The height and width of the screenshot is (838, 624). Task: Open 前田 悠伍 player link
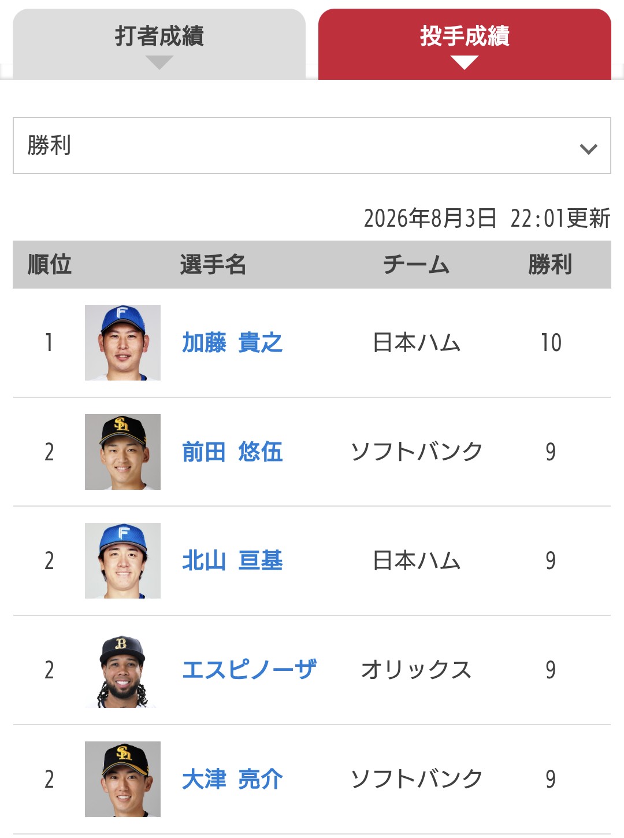click(x=232, y=452)
